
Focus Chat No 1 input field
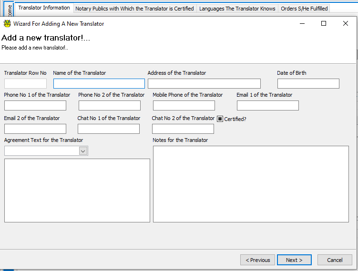pyautogui.click(x=109, y=129)
